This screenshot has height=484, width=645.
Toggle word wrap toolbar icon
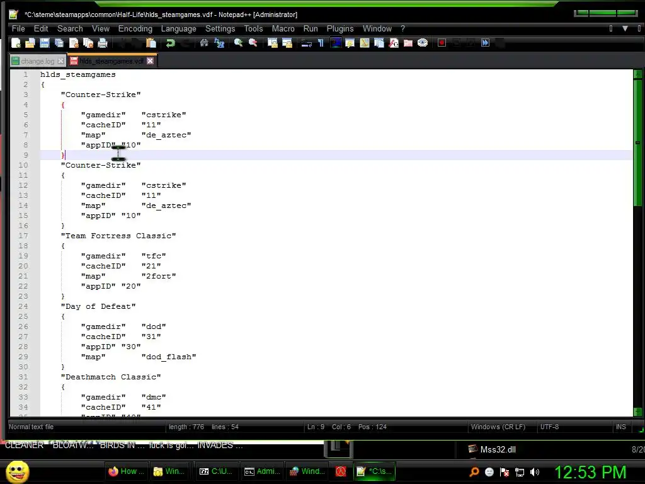[306, 43]
